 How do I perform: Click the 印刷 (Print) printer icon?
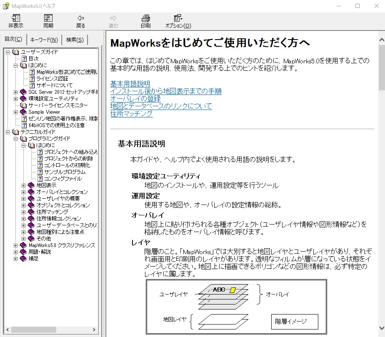point(145,18)
